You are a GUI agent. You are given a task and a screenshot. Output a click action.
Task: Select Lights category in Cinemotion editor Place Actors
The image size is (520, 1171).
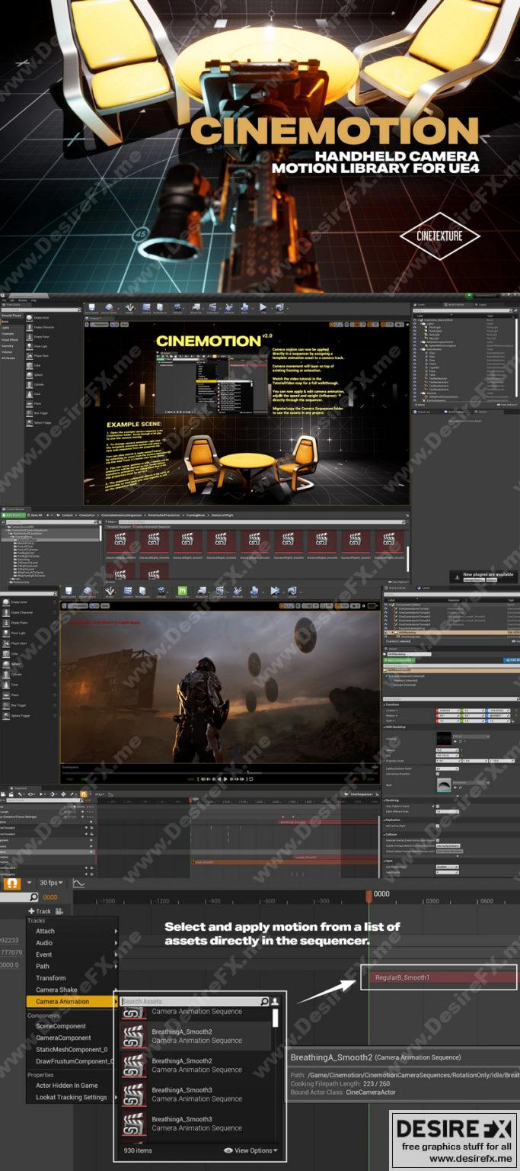(x=6, y=328)
